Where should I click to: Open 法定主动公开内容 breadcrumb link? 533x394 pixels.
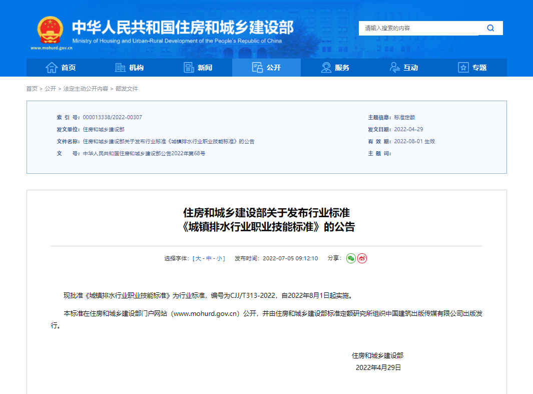[85, 89]
